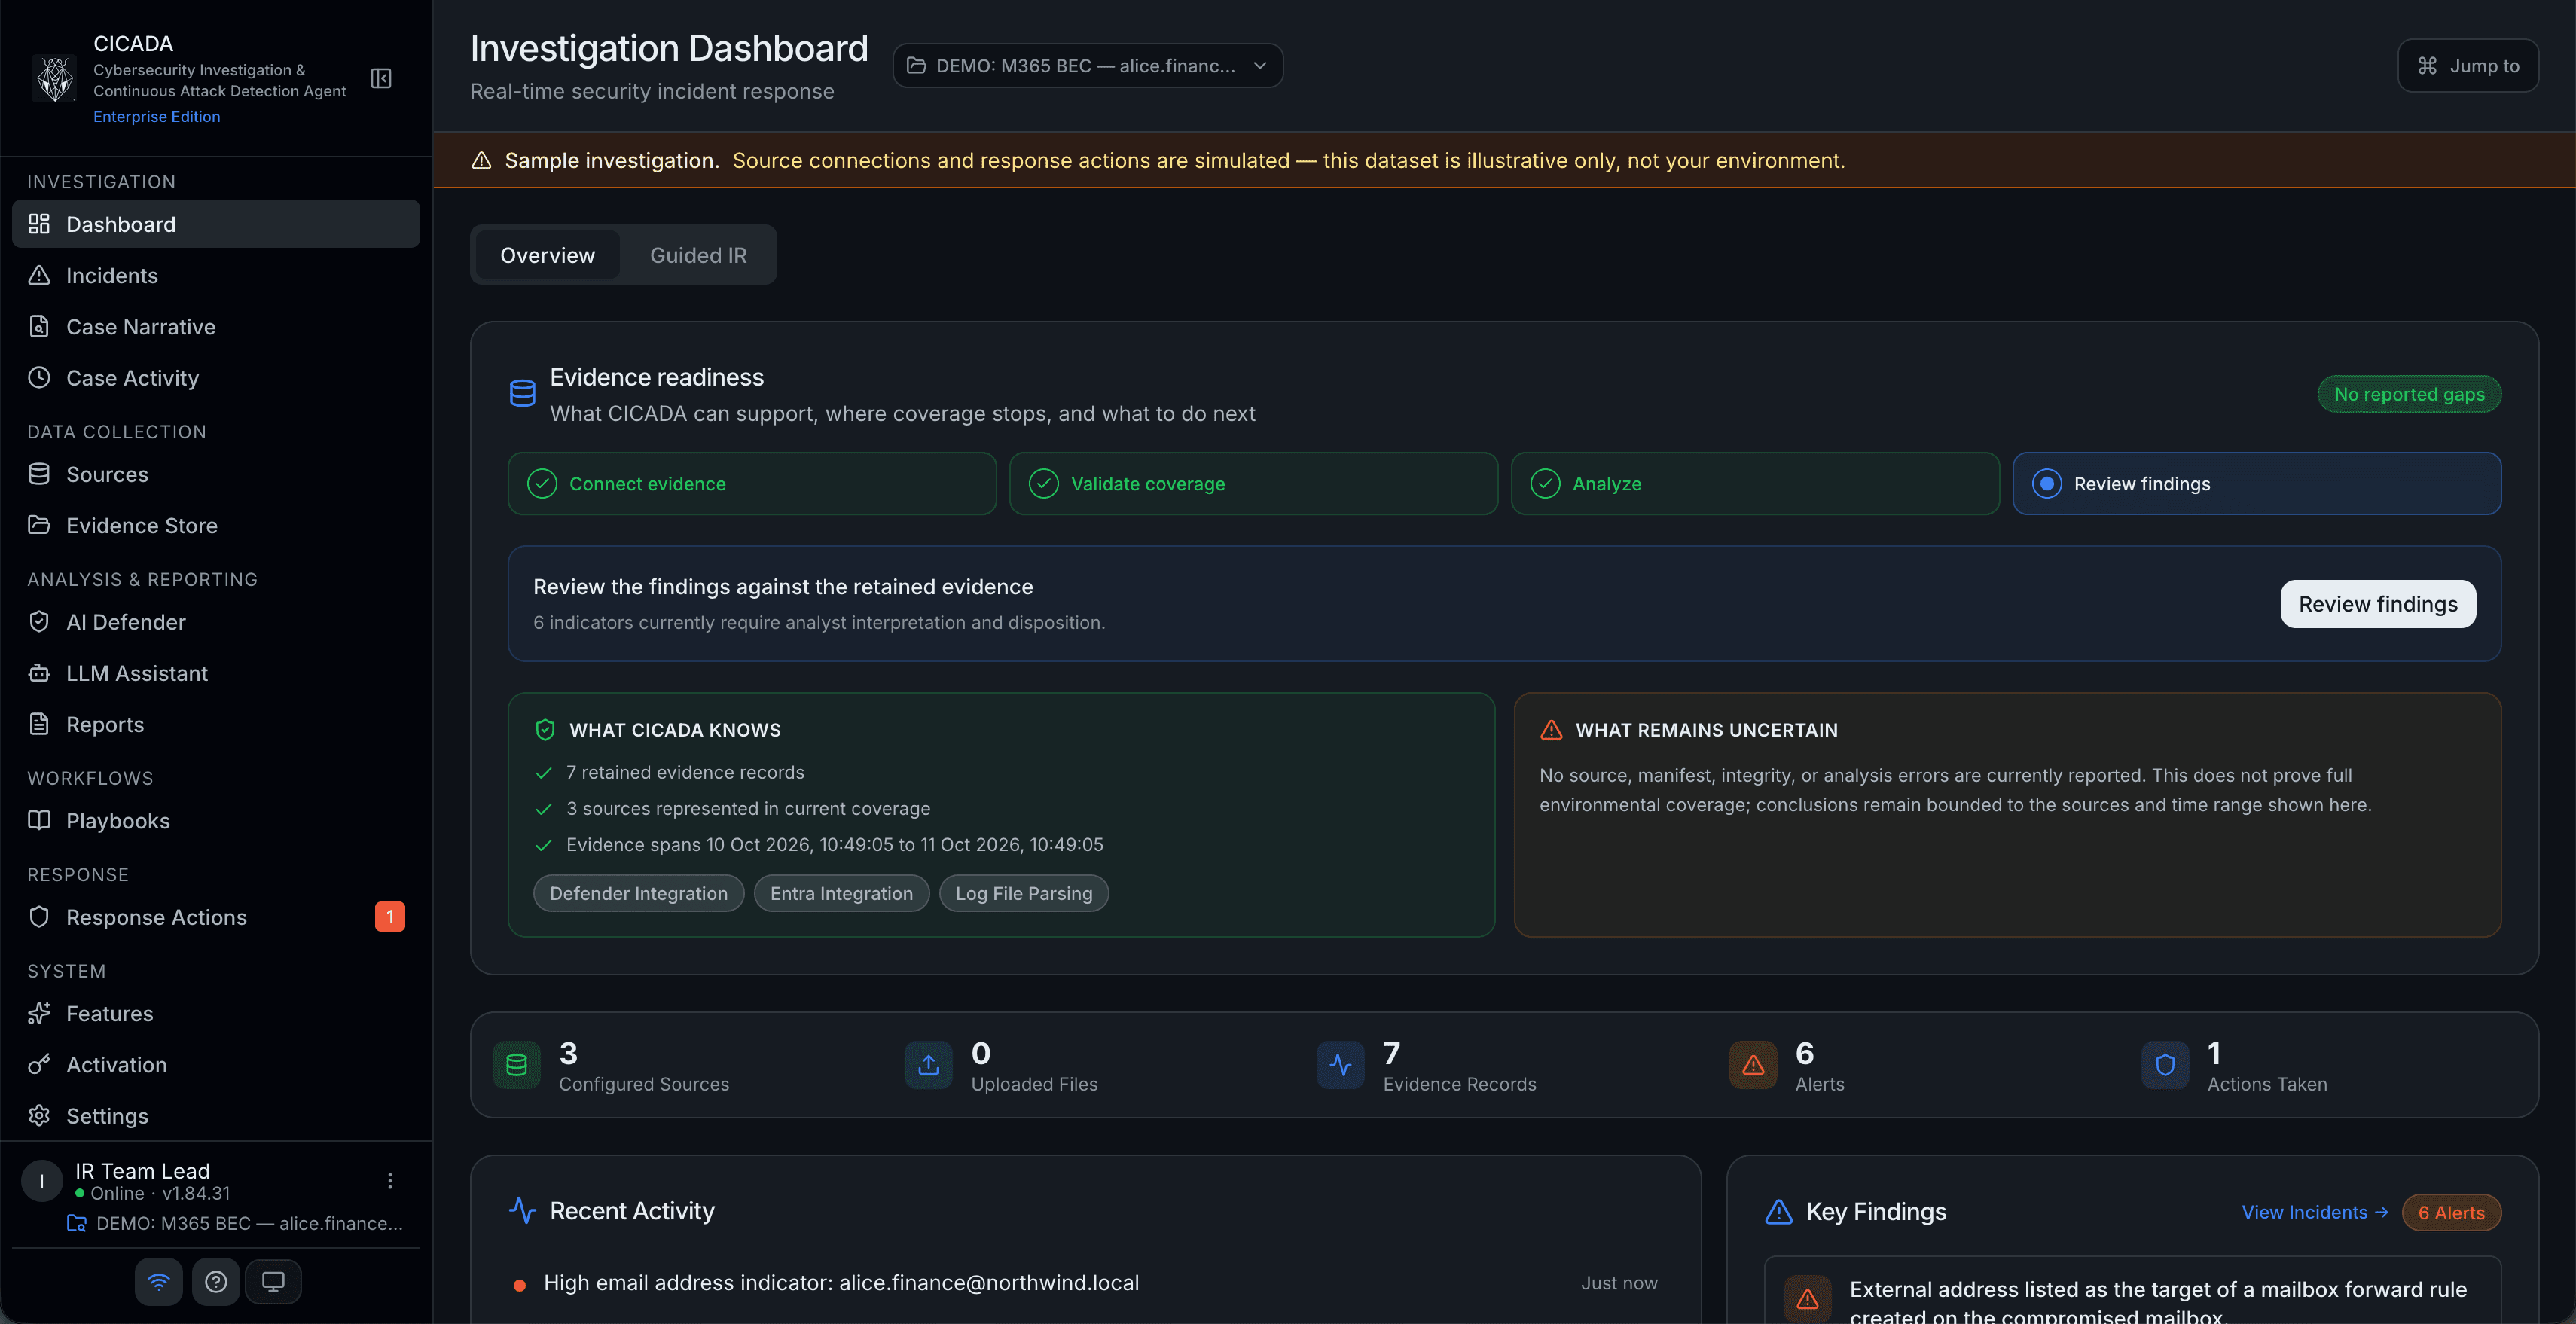Click the 6 Alerts badge
This screenshot has width=2576, height=1324.
click(x=2451, y=1212)
